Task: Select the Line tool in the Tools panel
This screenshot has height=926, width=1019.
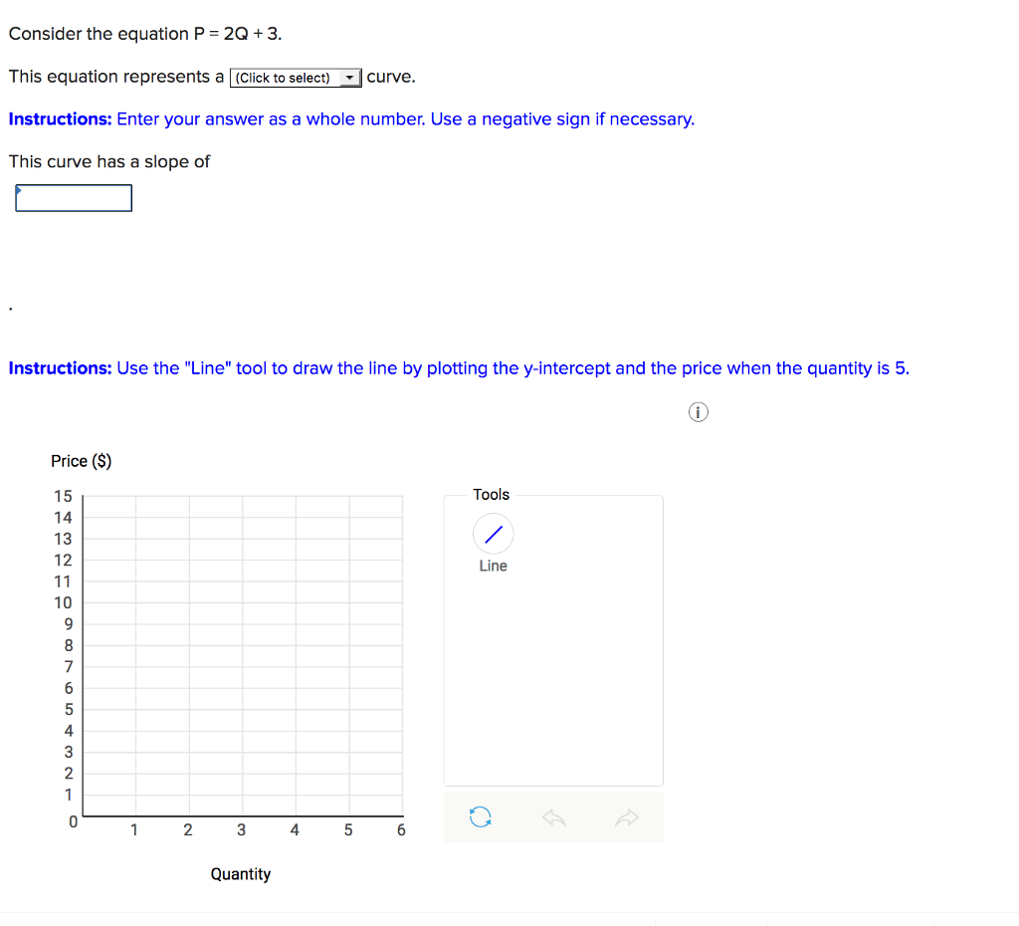Action: point(493,534)
